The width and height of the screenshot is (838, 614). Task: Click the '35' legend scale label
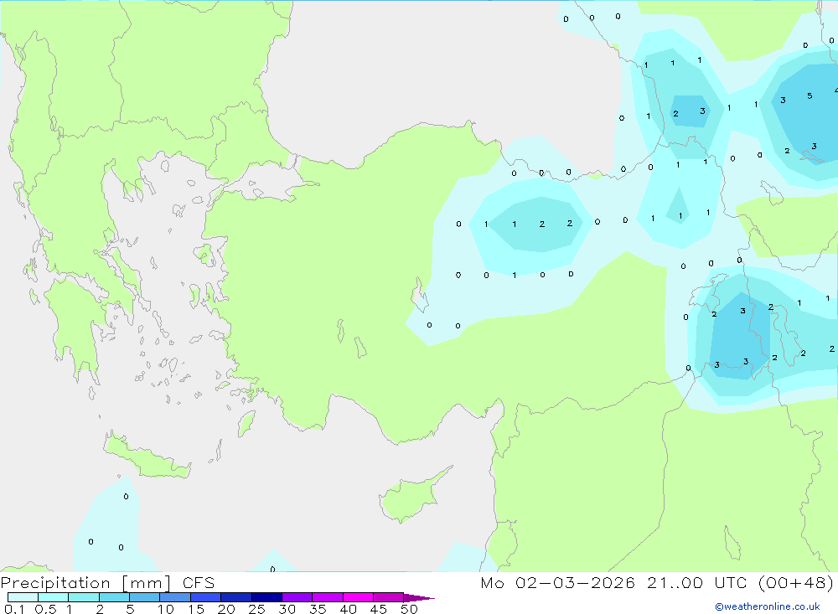click(x=318, y=609)
